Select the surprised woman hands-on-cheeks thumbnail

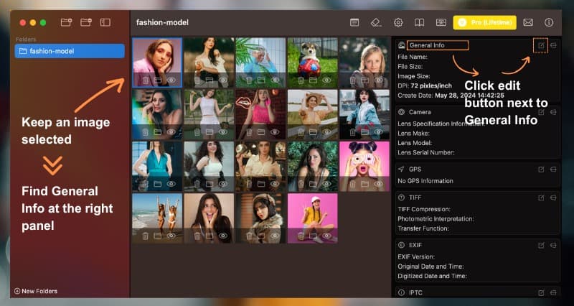(209, 218)
